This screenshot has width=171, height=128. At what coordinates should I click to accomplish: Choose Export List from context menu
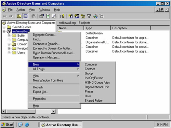[x=54, y=92]
